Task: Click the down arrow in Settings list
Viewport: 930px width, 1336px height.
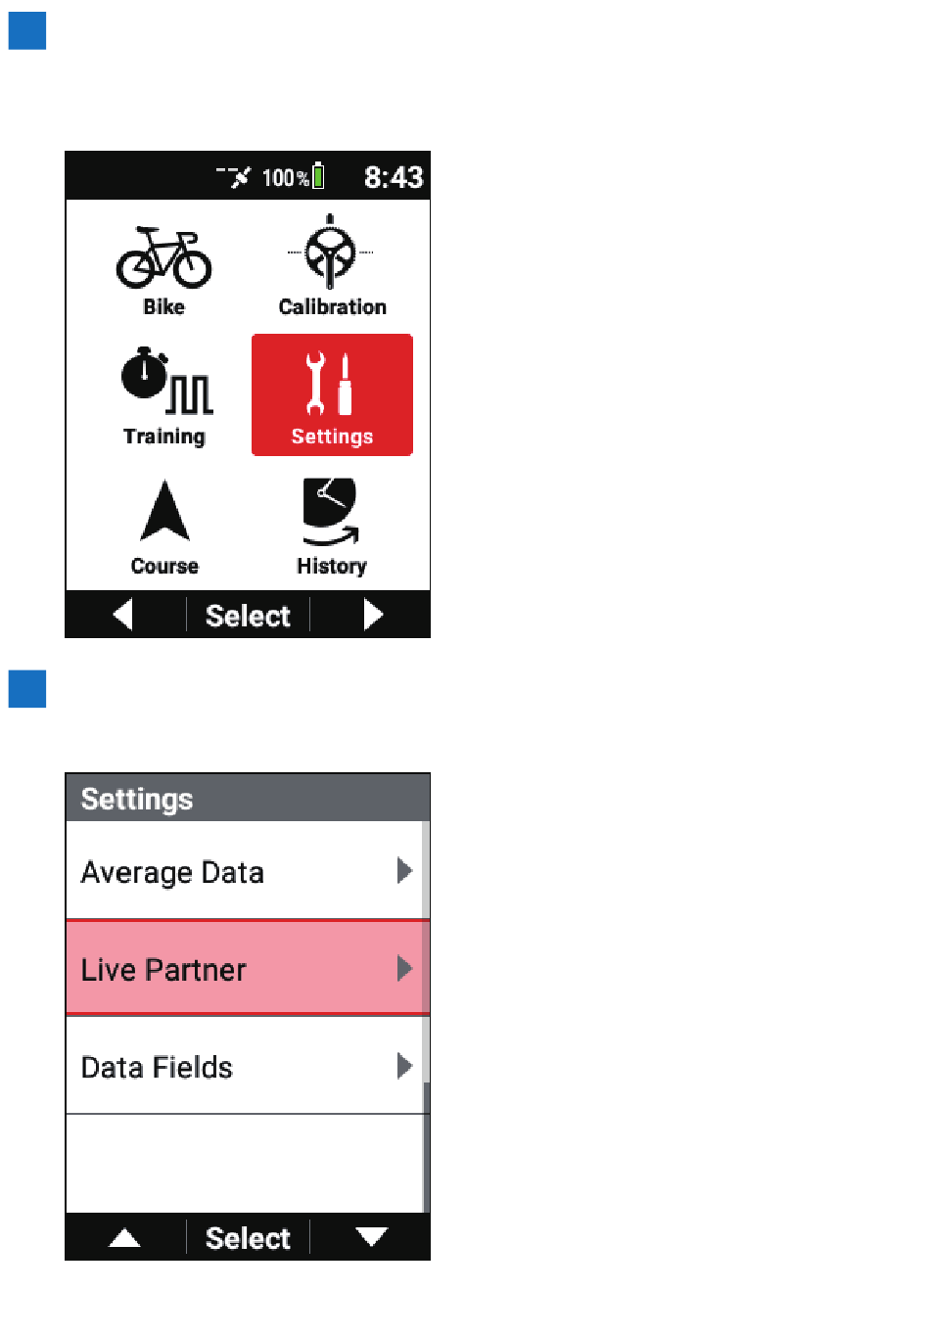Action: 371,1237
